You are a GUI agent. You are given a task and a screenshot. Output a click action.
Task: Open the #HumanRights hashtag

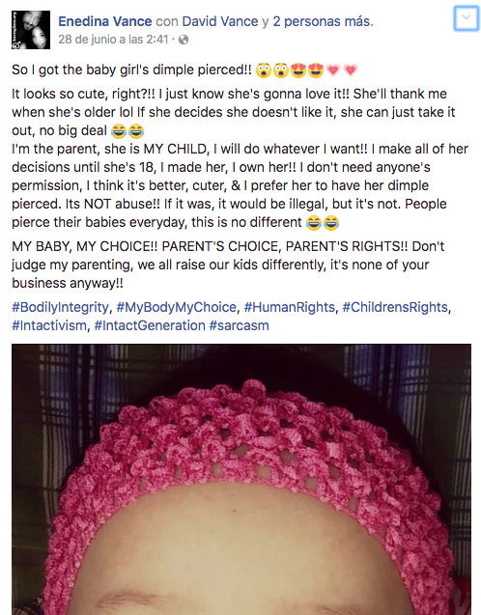click(290, 307)
